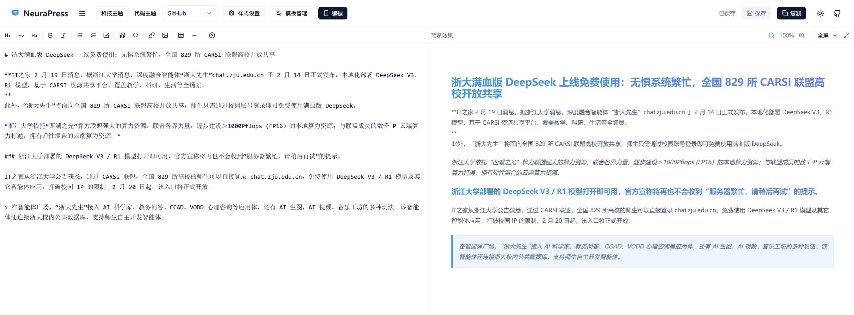This screenshot has height=315, width=854.
Task: Open the GitHub code theme dropdown
Action: [189, 13]
